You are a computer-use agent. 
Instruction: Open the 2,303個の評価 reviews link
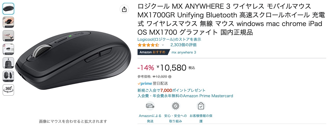[183, 45]
